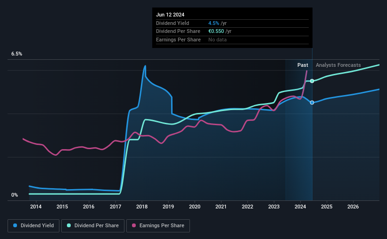The height and width of the screenshot is (239, 387).
Task: Select the teal dividend per share data point marker
Action: tap(312, 81)
